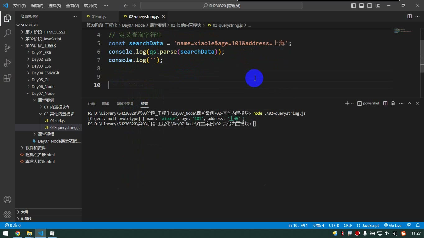The image size is (424, 238).
Task: Open Run and Debug view
Action: tap(7, 63)
